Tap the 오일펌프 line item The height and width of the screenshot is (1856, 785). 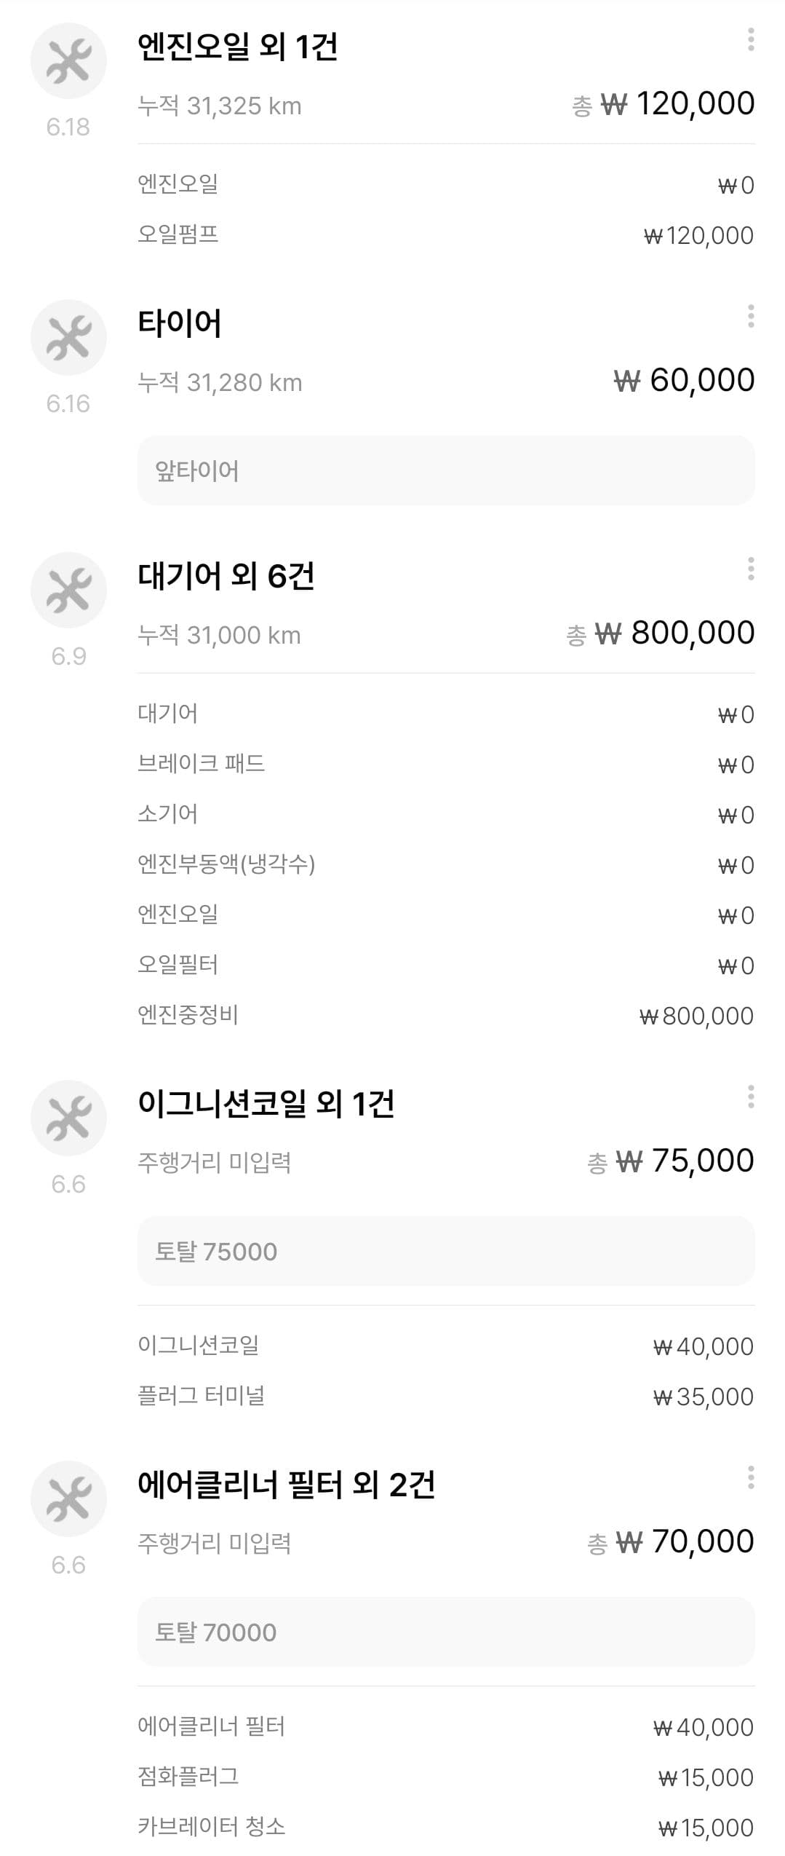(445, 235)
